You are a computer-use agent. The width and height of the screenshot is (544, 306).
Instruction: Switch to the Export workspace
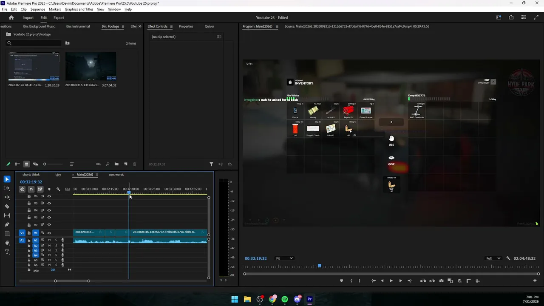pyautogui.click(x=59, y=17)
